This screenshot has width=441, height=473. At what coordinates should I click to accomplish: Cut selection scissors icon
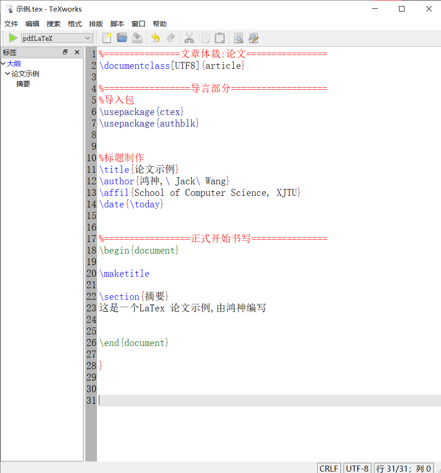[189, 38]
